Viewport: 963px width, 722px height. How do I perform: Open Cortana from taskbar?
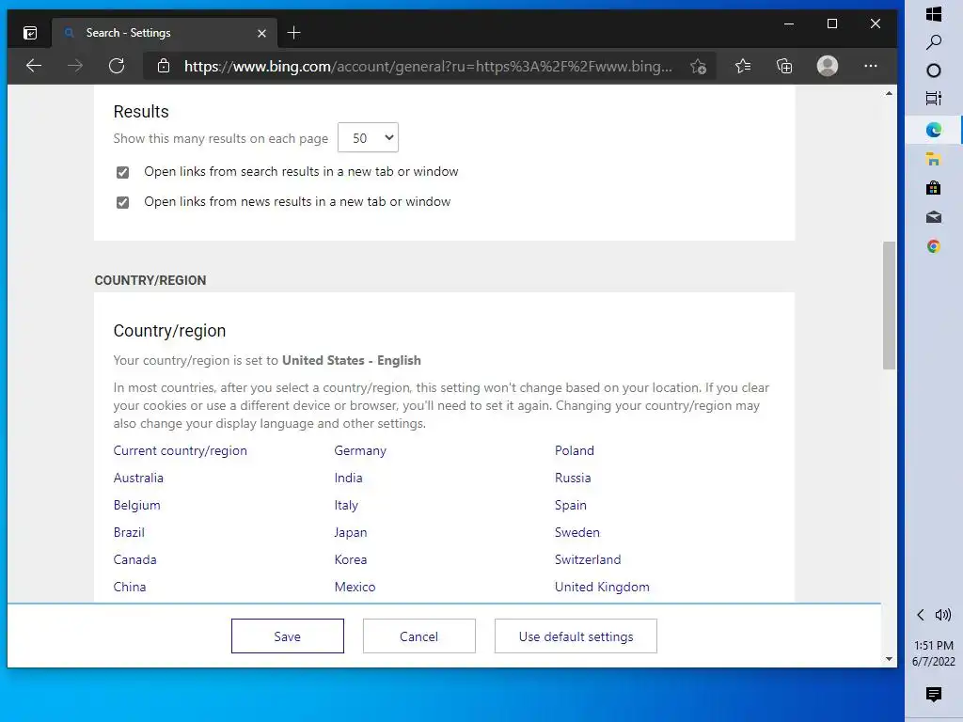coord(934,71)
